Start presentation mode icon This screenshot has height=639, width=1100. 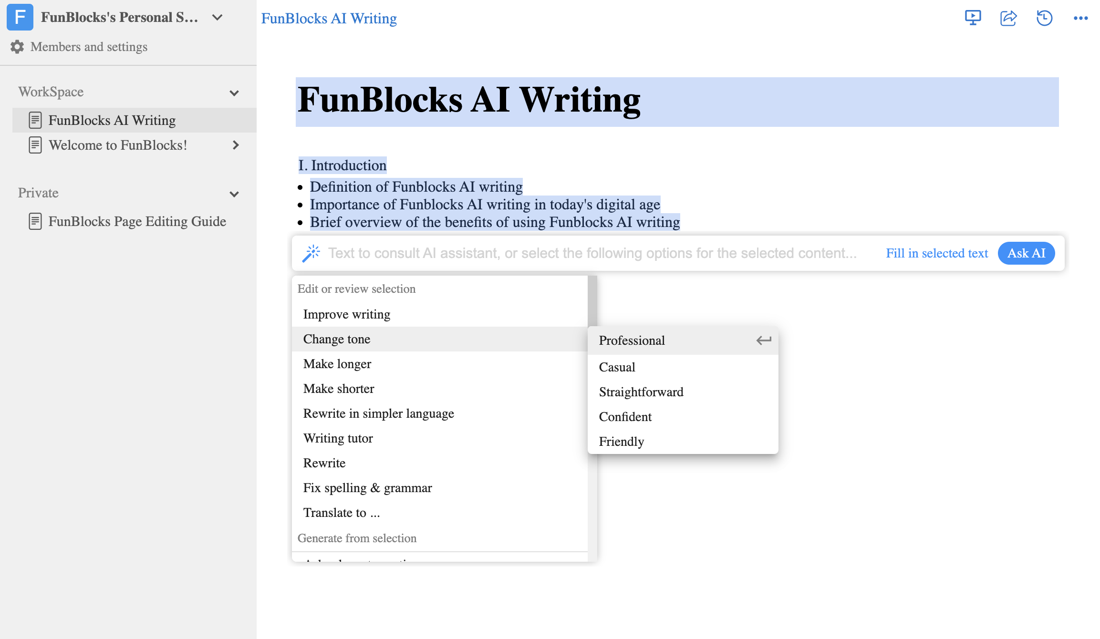tap(973, 18)
